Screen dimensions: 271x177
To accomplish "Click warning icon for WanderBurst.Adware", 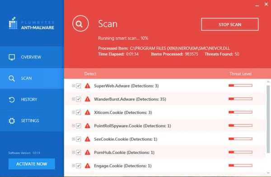I will tap(88, 99).
